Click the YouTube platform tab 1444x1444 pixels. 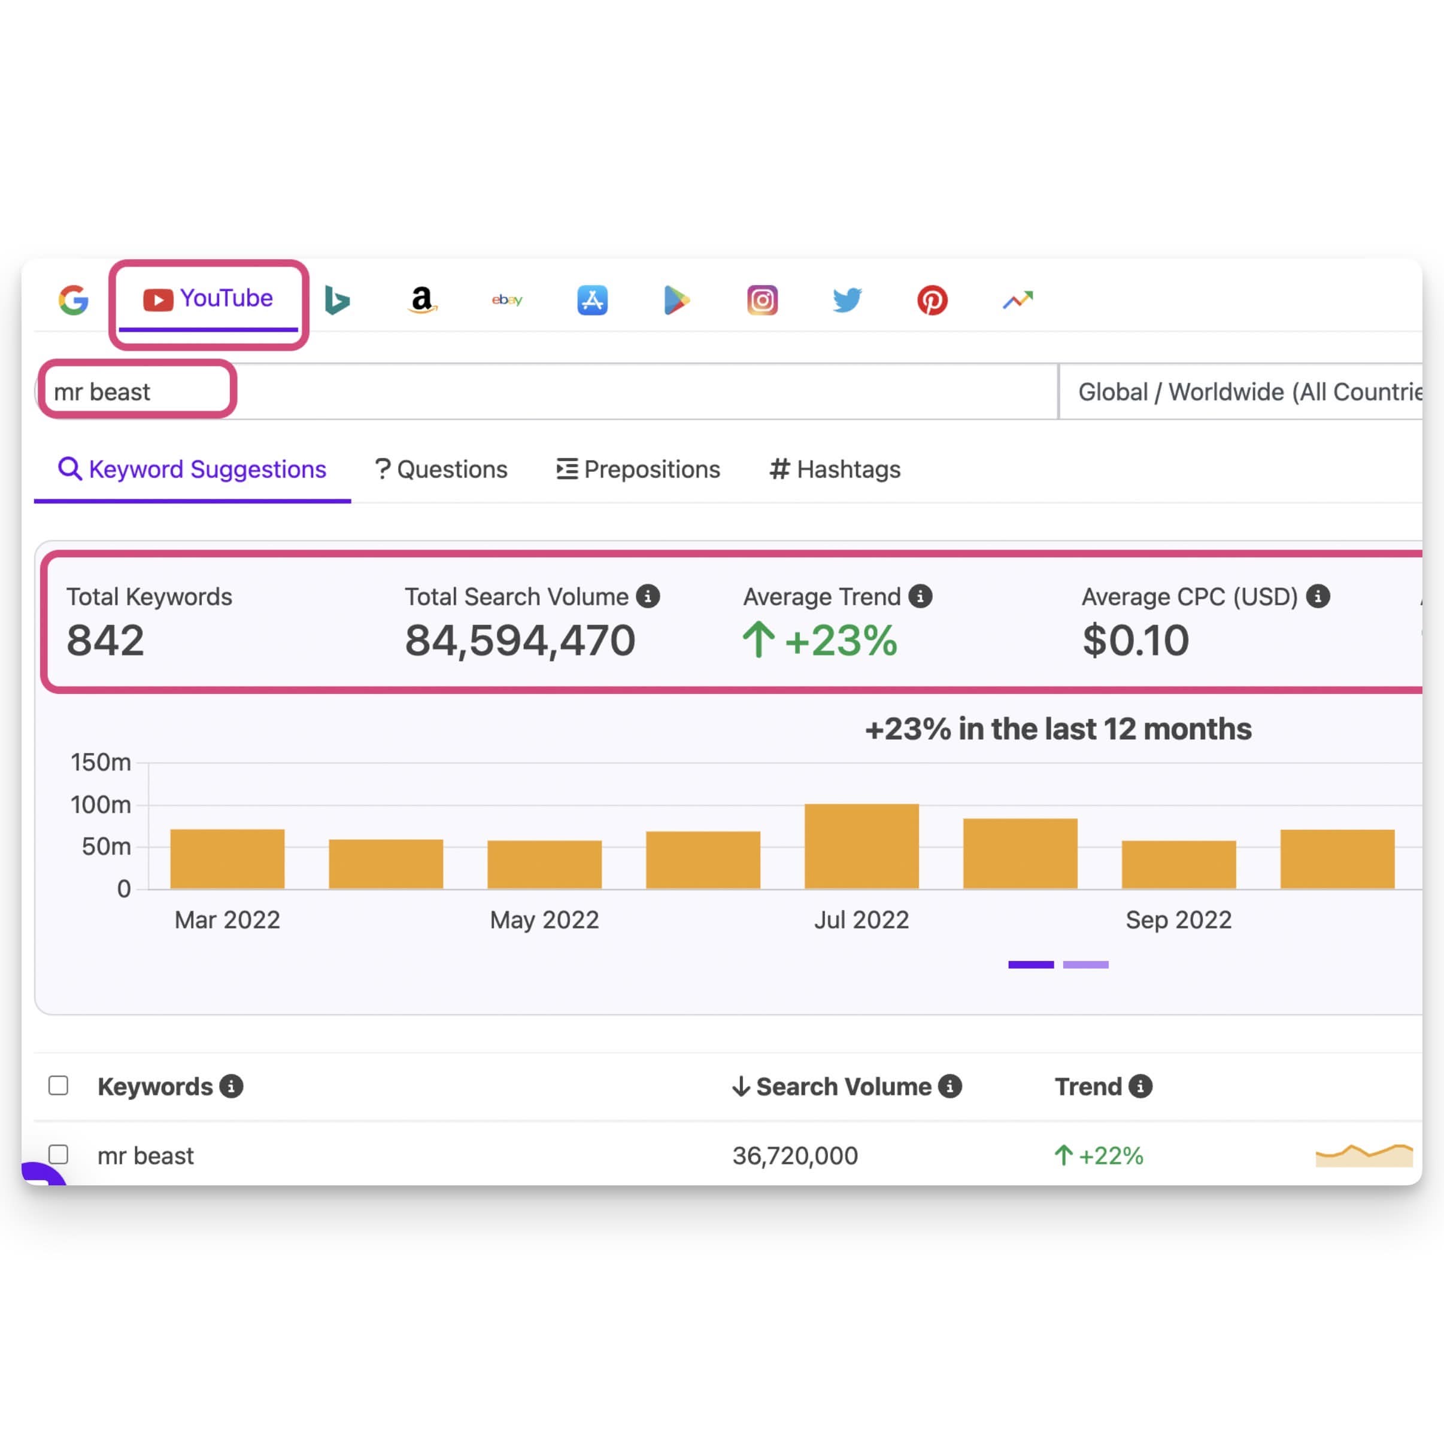[208, 299]
